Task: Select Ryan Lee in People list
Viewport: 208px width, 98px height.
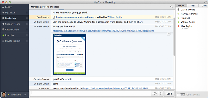Action: pyautogui.click(x=185, y=18)
